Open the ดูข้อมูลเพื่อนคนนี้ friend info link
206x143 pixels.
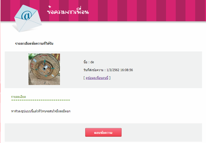[97, 78]
